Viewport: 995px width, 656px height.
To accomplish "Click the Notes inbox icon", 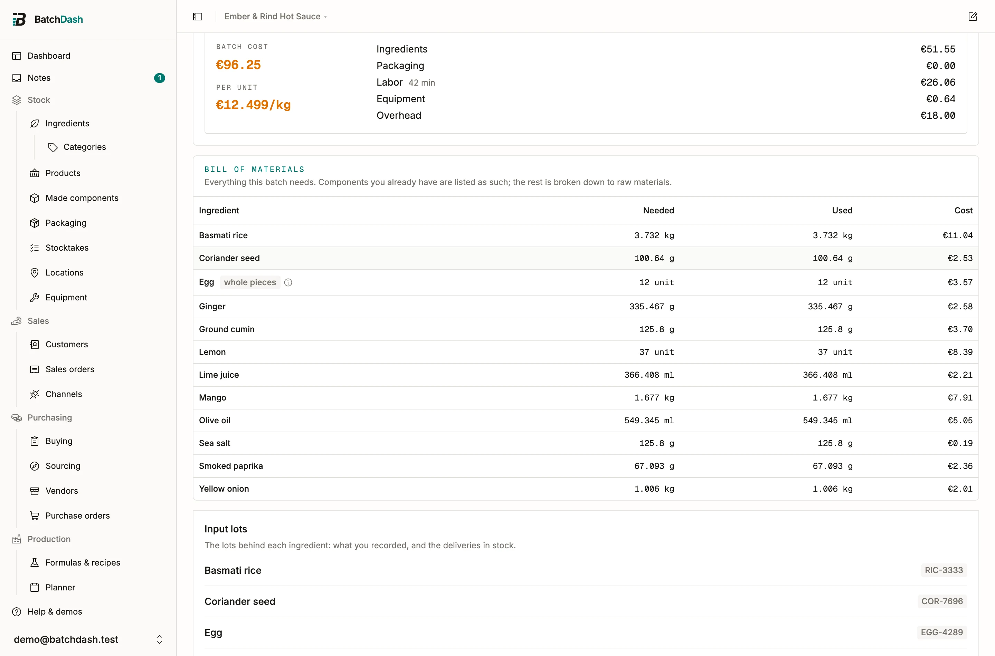I will [17, 78].
